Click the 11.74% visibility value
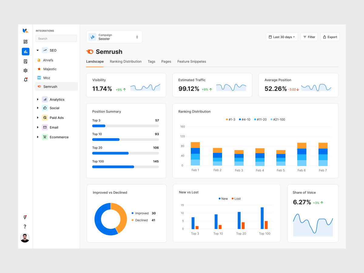Screen dimensions: 364x273 [102, 89]
